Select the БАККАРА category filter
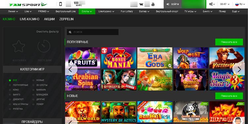The height and width of the screenshot is (124, 248). click(x=39, y=90)
